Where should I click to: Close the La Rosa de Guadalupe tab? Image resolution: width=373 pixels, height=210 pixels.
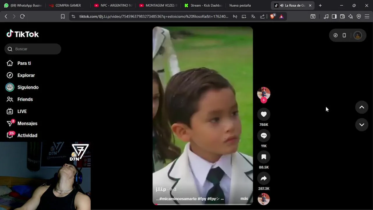pyautogui.click(x=310, y=5)
